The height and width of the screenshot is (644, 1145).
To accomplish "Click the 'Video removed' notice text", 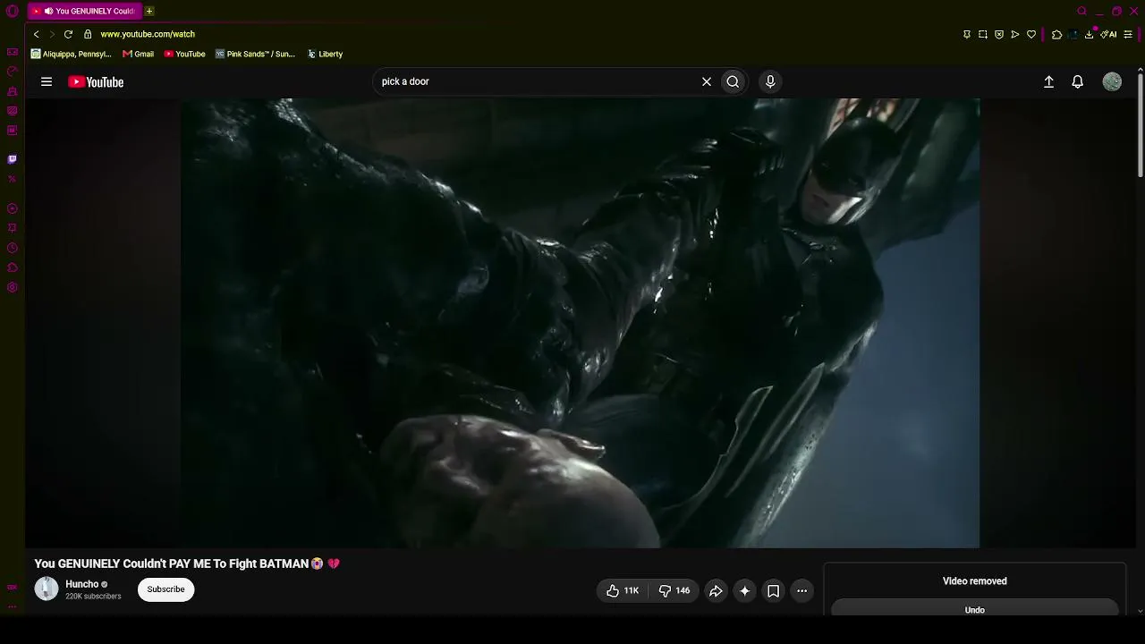I will tap(975, 581).
